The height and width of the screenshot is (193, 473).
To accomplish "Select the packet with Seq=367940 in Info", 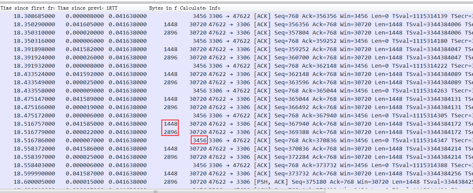I will coord(236,124).
